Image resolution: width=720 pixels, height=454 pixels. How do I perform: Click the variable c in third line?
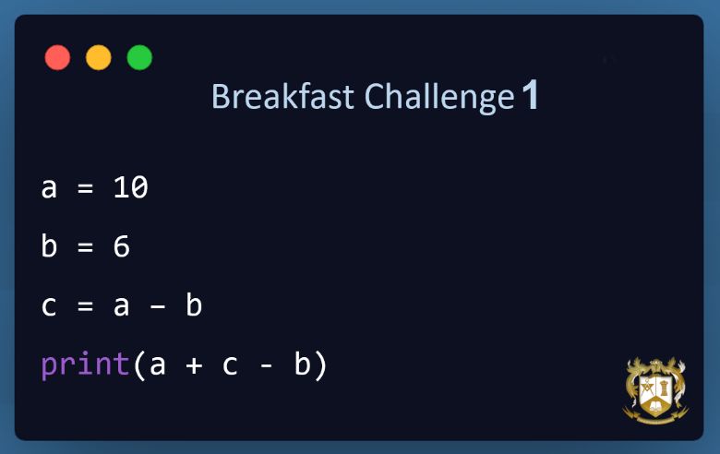(x=49, y=307)
